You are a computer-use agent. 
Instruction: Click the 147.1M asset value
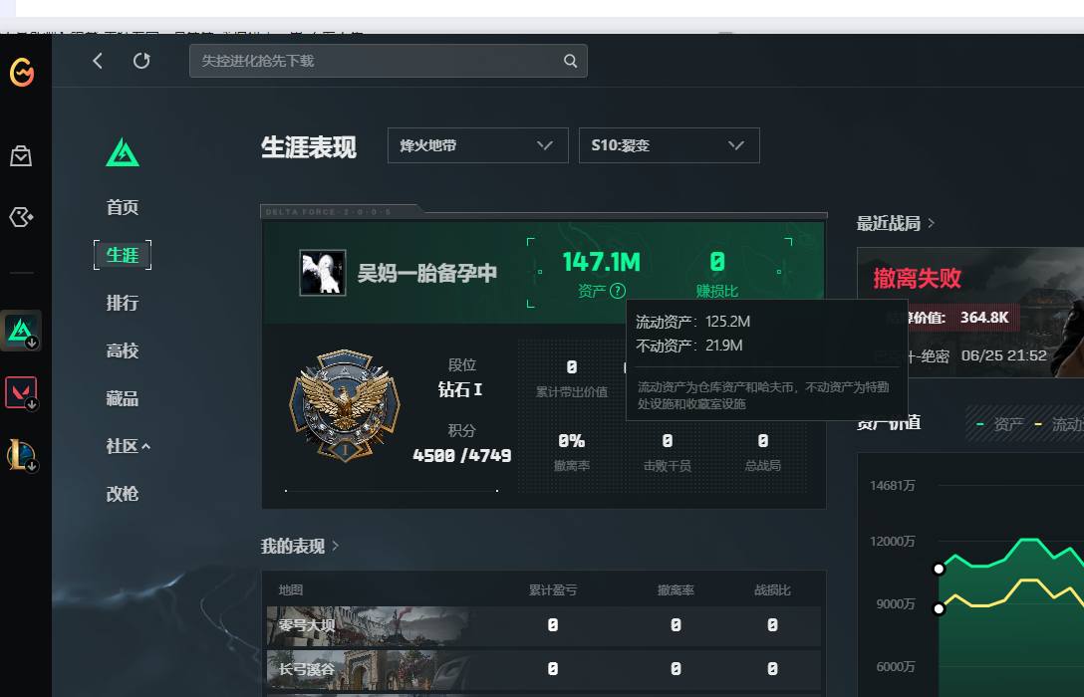pyautogui.click(x=602, y=263)
